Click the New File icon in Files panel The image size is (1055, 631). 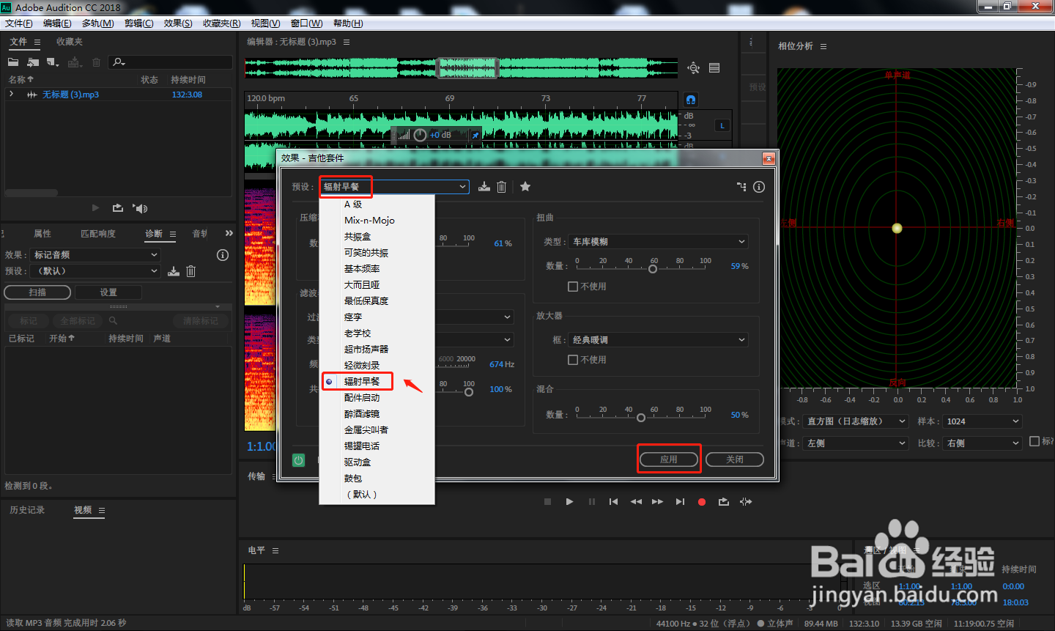click(x=52, y=62)
